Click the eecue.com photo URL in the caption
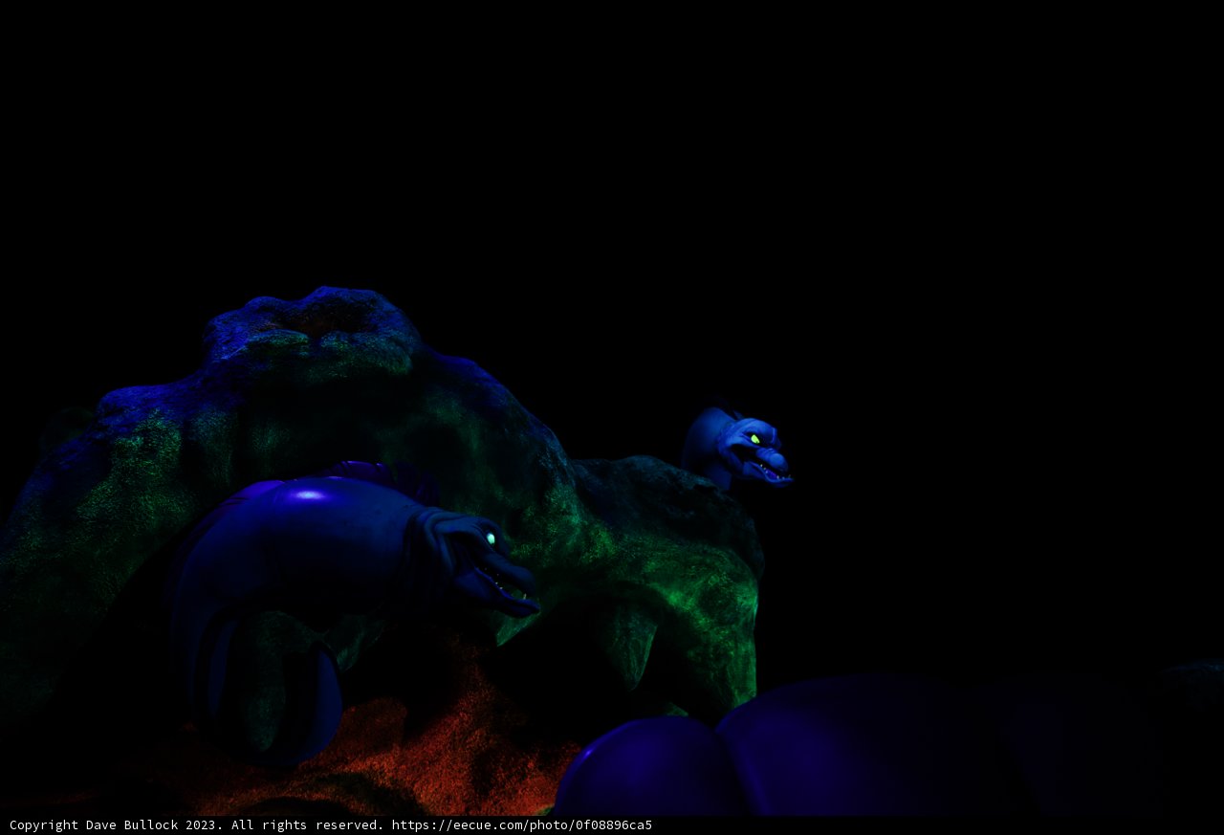 [522, 824]
